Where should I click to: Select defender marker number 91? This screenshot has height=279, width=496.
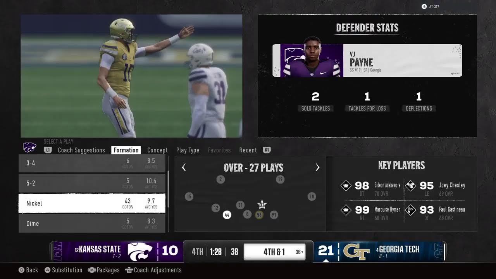[x=274, y=215]
